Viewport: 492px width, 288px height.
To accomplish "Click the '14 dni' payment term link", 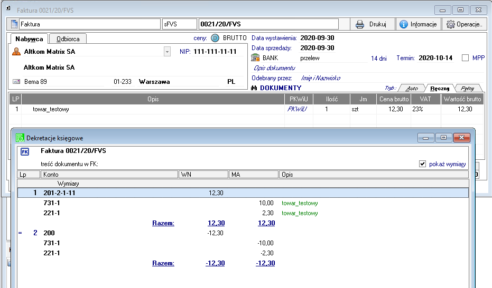I will coord(378,58).
